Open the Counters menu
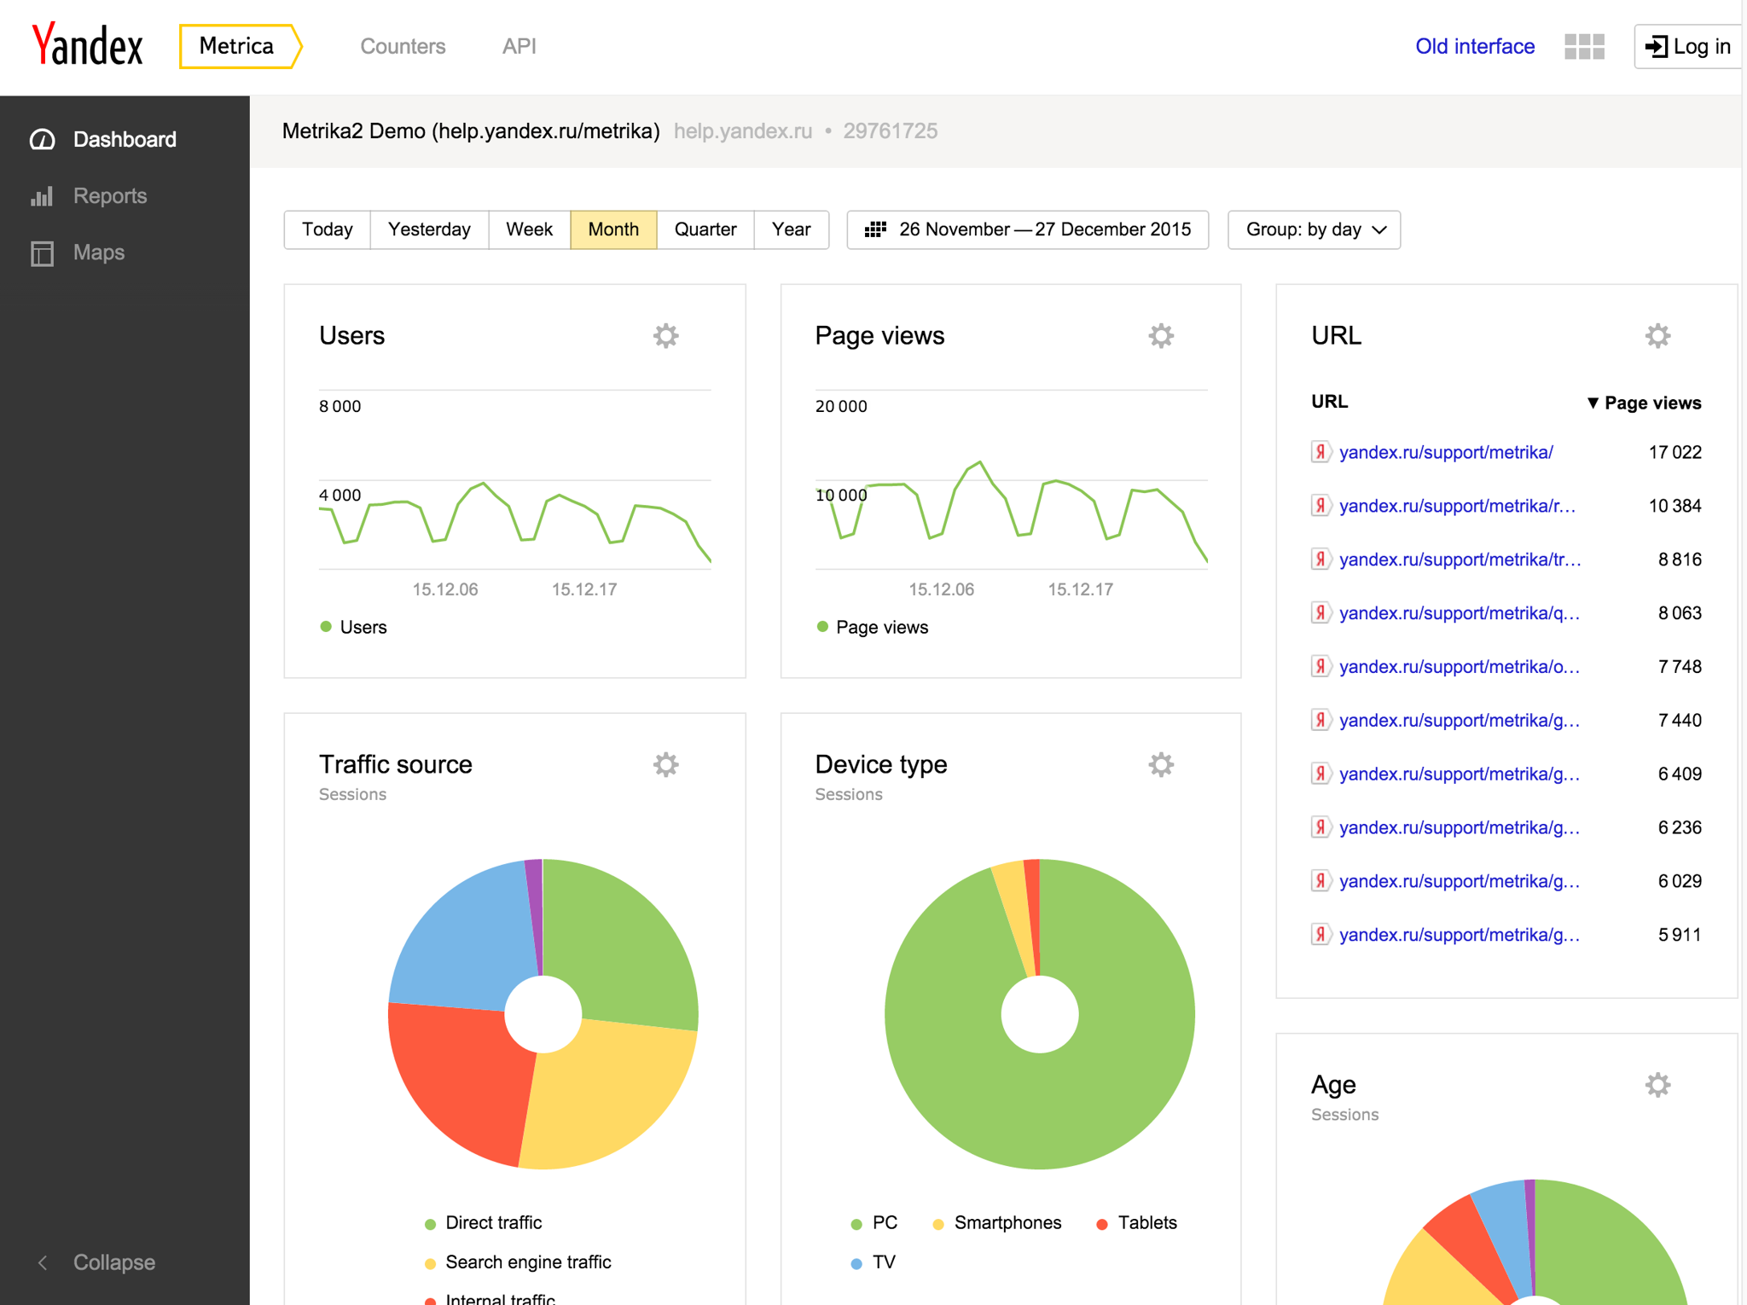The width and height of the screenshot is (1747, 1305). click(x=403, y=46)
